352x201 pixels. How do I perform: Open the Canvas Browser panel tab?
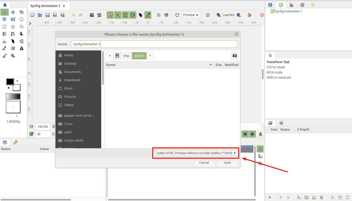pyautogui.click(x=281, y=5)
